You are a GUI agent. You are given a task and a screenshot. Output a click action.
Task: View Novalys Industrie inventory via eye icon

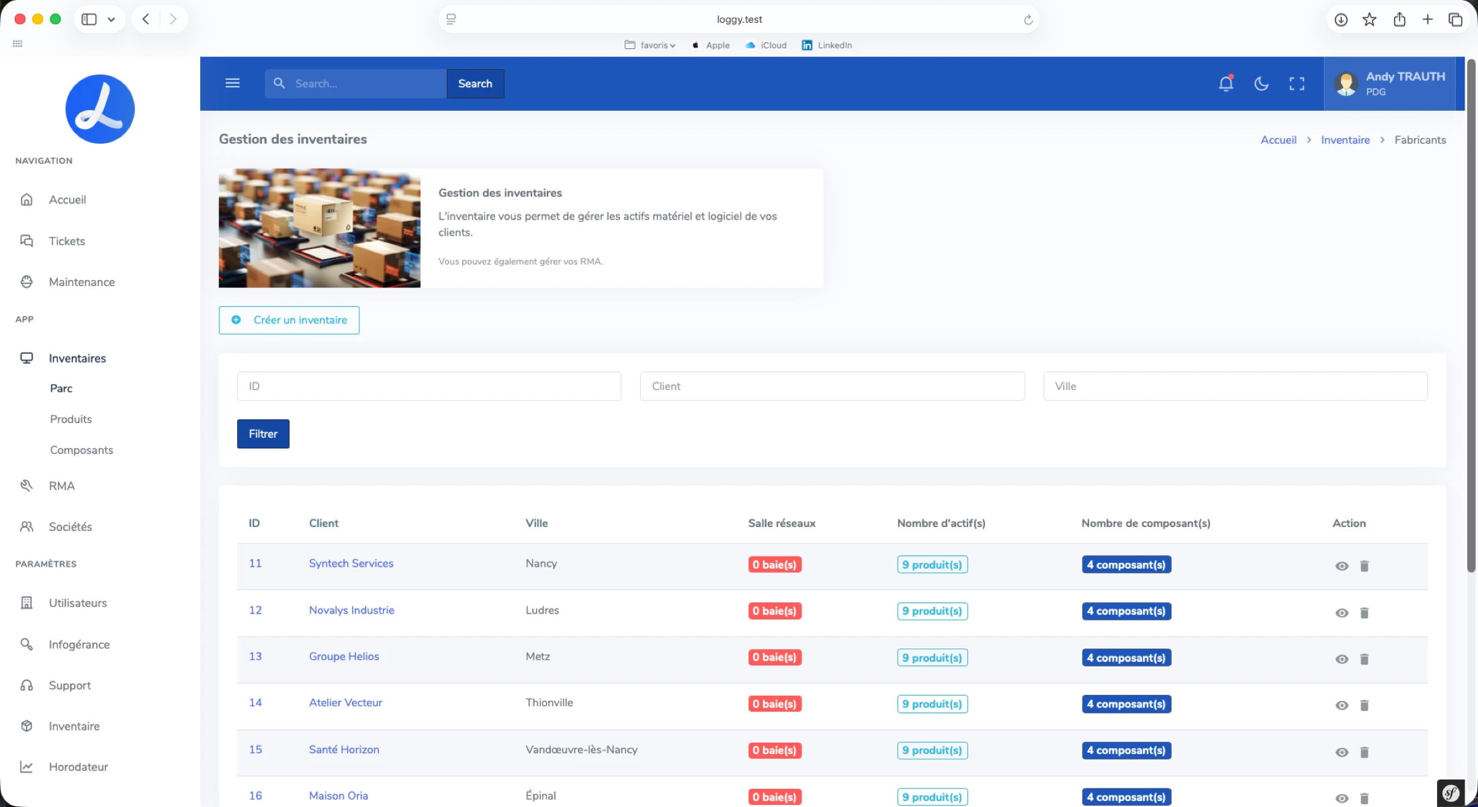(x=1342, y=613)
